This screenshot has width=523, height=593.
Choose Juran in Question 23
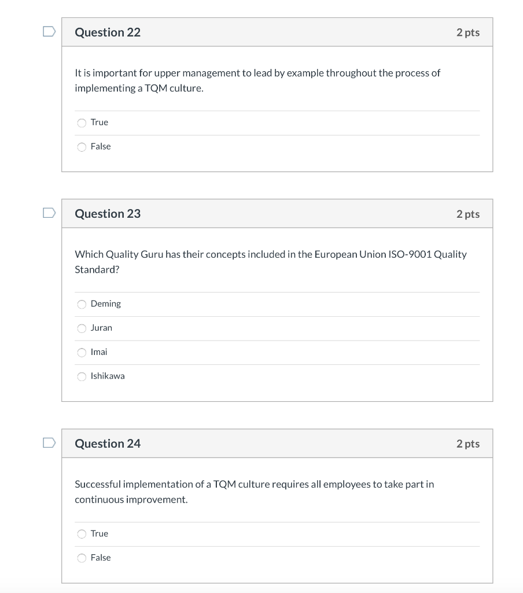tap(82, 328)
